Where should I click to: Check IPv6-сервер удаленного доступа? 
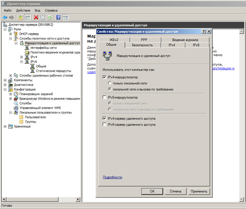tap(105, 125)
